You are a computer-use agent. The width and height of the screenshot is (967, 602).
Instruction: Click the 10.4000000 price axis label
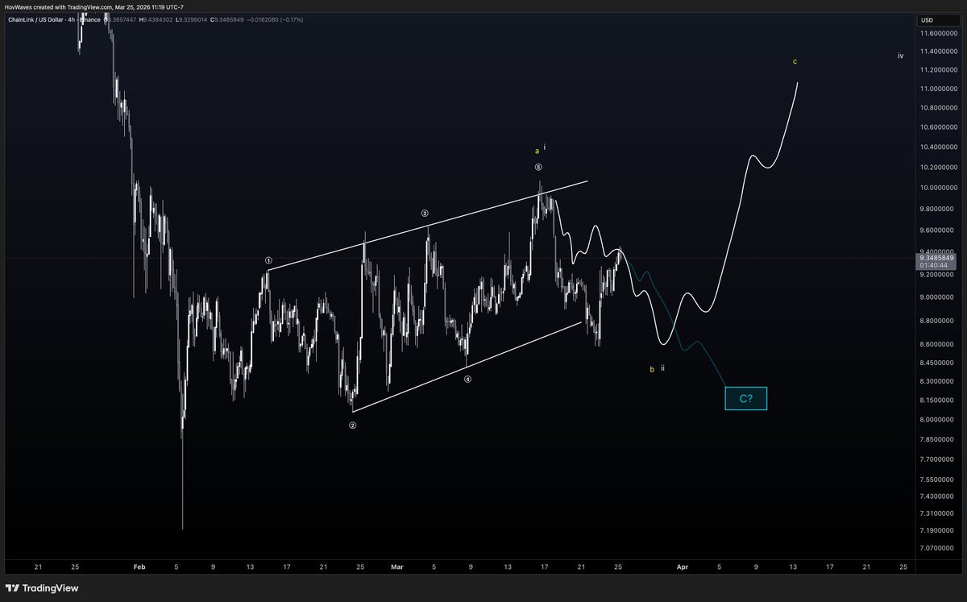click(937, 147)
